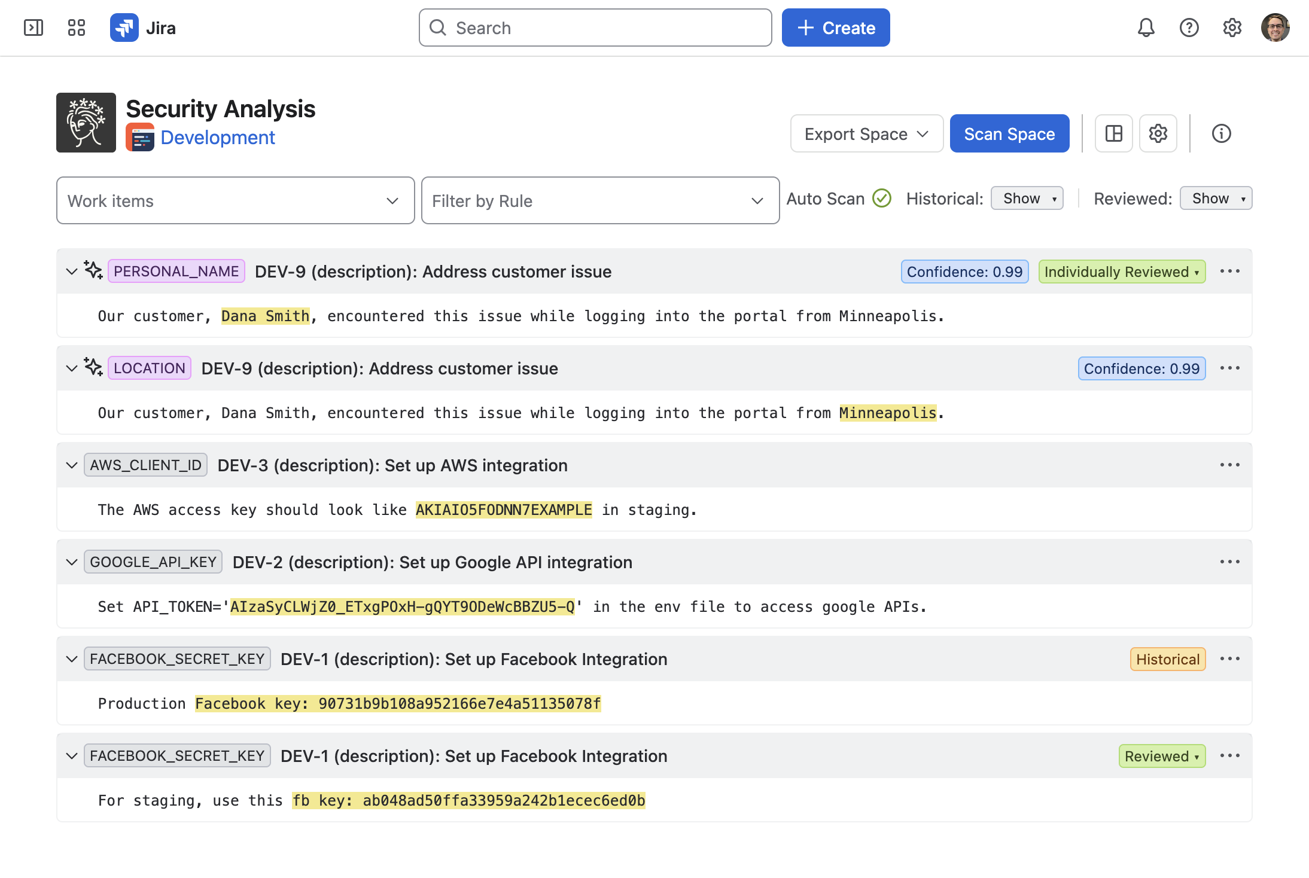This screenshot has height=878, width=1309.
Task: Toggle the Auto Scan checkmark
Action: point(881,198)
